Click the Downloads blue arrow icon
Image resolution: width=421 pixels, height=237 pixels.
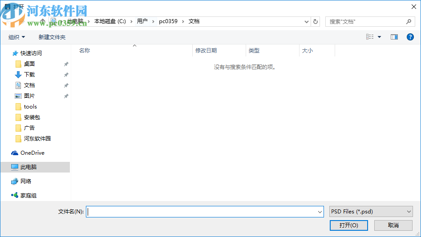tap(18, 75)
